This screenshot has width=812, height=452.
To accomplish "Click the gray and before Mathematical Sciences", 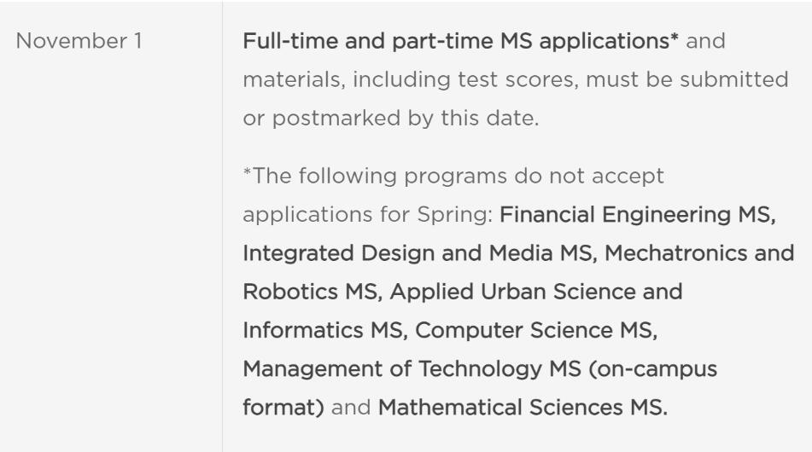I will [x=351, y=408].
